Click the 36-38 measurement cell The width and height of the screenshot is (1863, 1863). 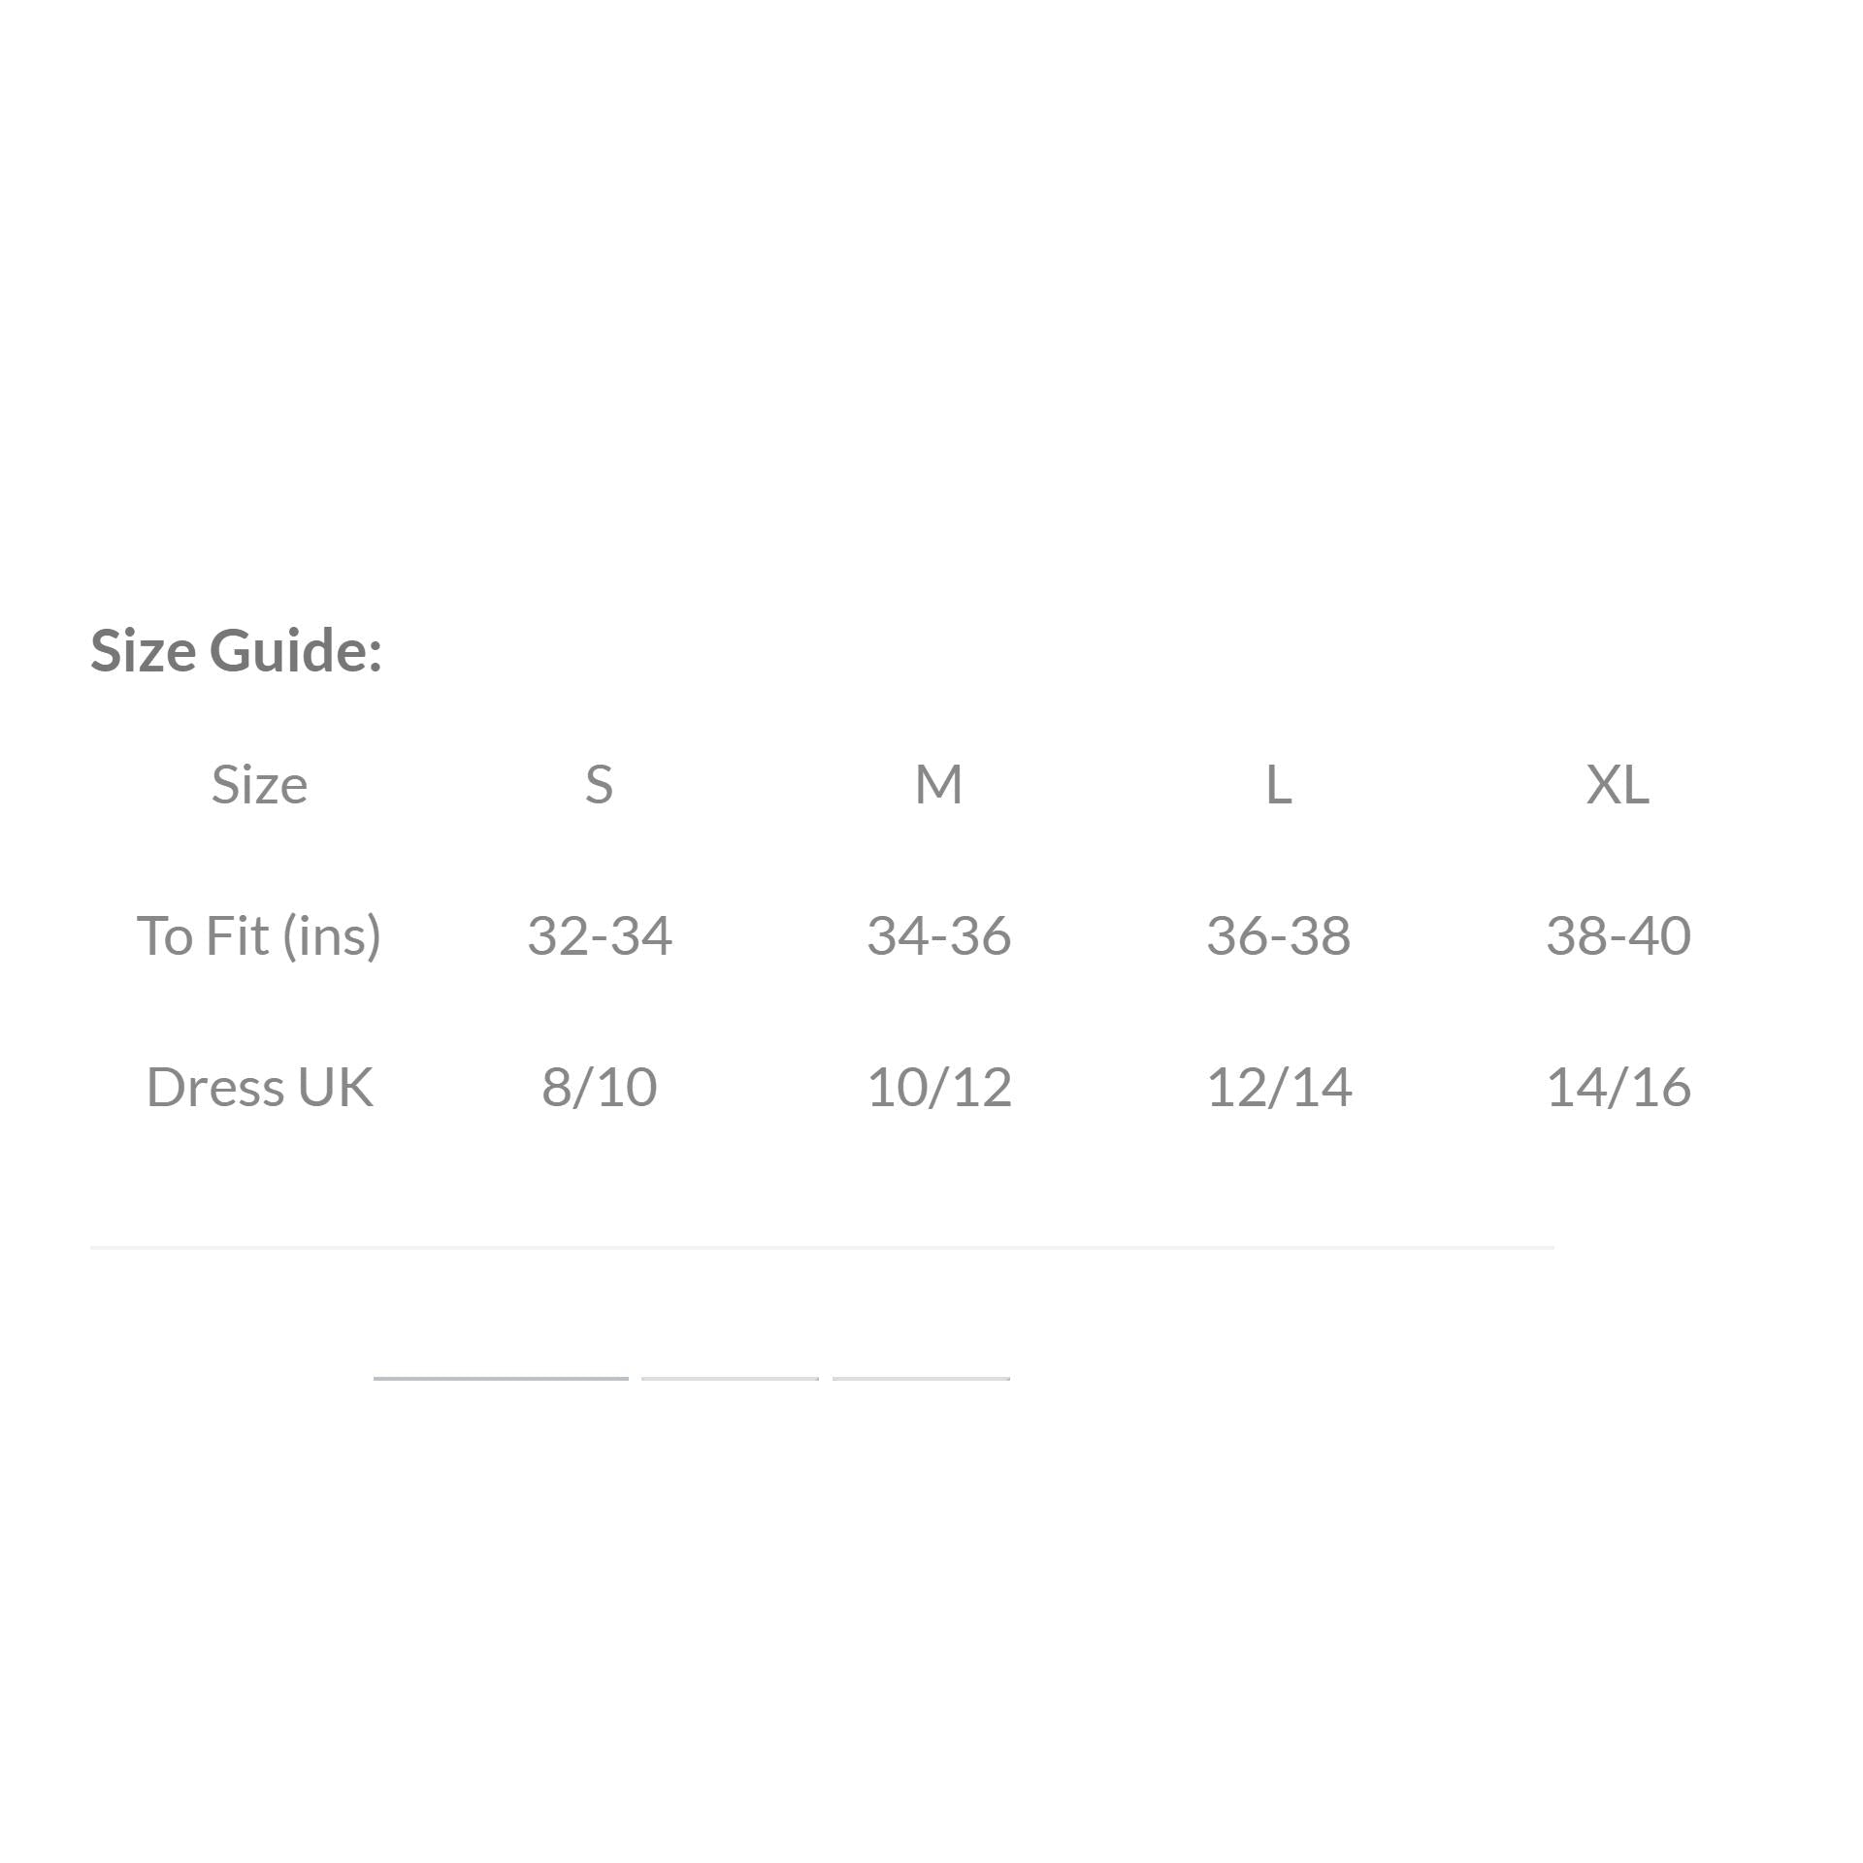[1278, 935]
